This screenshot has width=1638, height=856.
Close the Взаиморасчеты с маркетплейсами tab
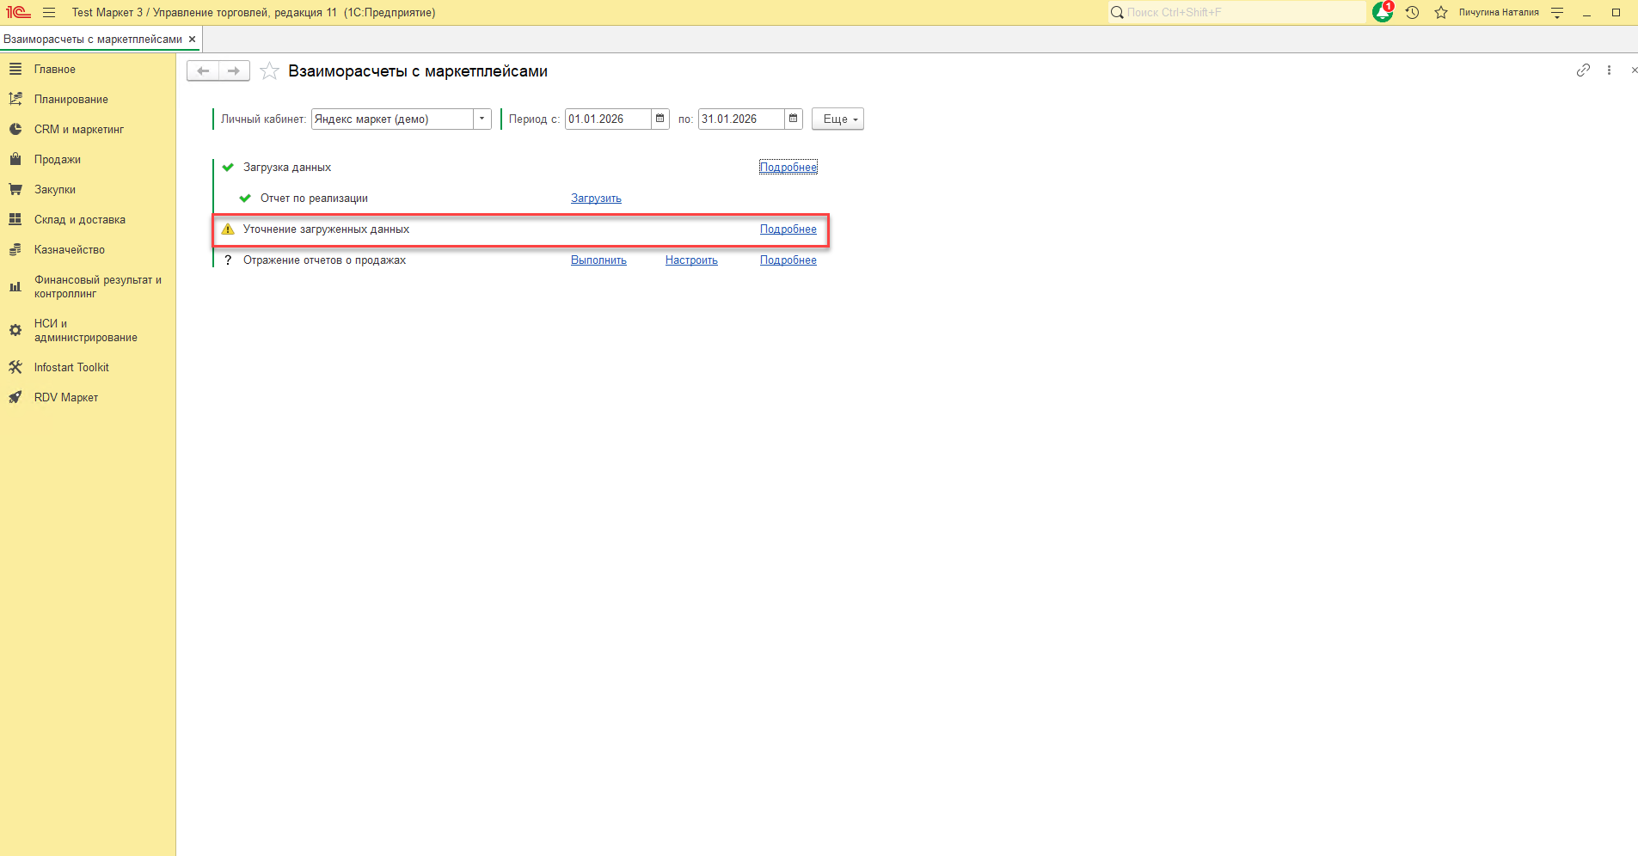click(192, 40)
